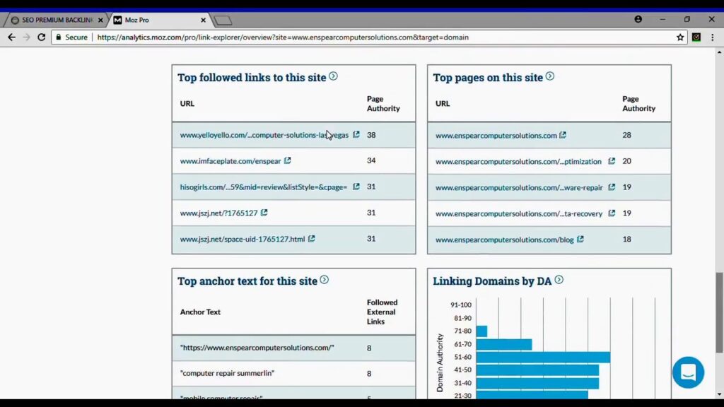
Task: Click anchor text "https://www.enspearcomputersolutions.com/"
Action: point(257,348)
